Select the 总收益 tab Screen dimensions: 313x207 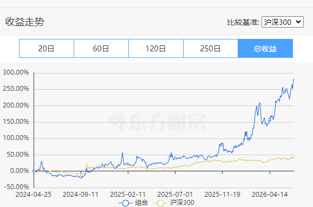(265, 49)
